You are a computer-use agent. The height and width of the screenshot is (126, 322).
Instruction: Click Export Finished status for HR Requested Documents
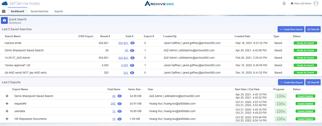(x=305, y=119)
